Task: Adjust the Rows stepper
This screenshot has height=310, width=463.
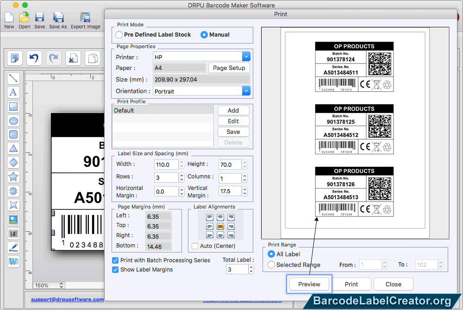Action: point(182,177)
